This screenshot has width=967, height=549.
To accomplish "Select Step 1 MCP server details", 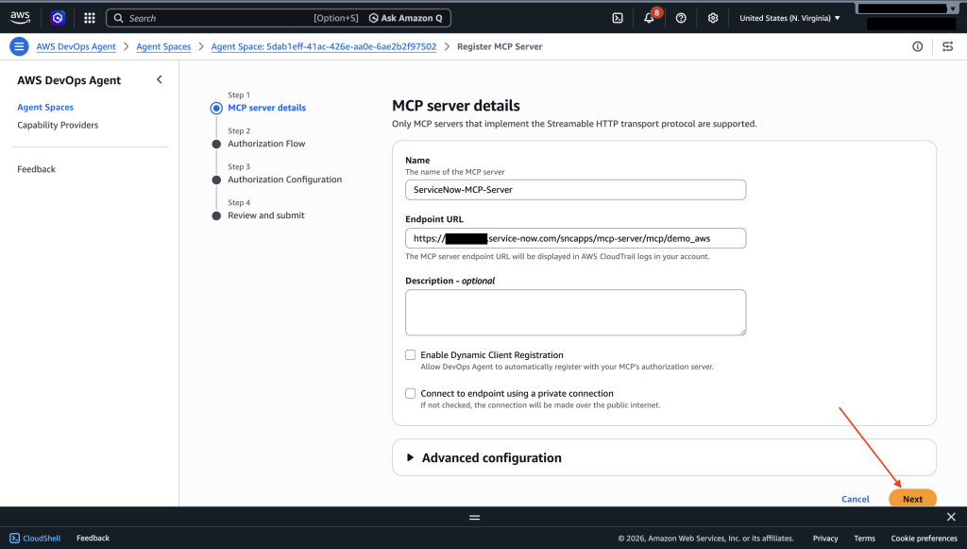I will point(266,108).
